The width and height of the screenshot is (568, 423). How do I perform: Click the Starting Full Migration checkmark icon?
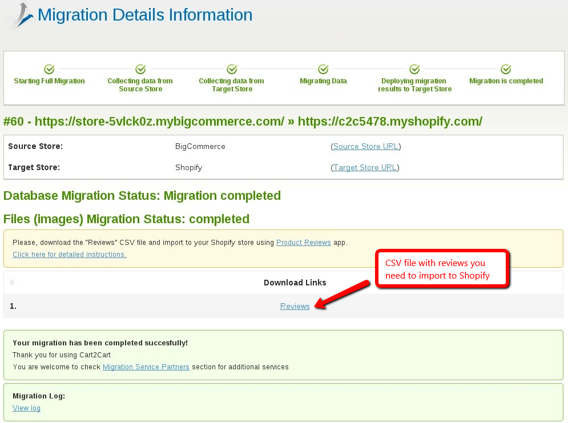(49, 69)
